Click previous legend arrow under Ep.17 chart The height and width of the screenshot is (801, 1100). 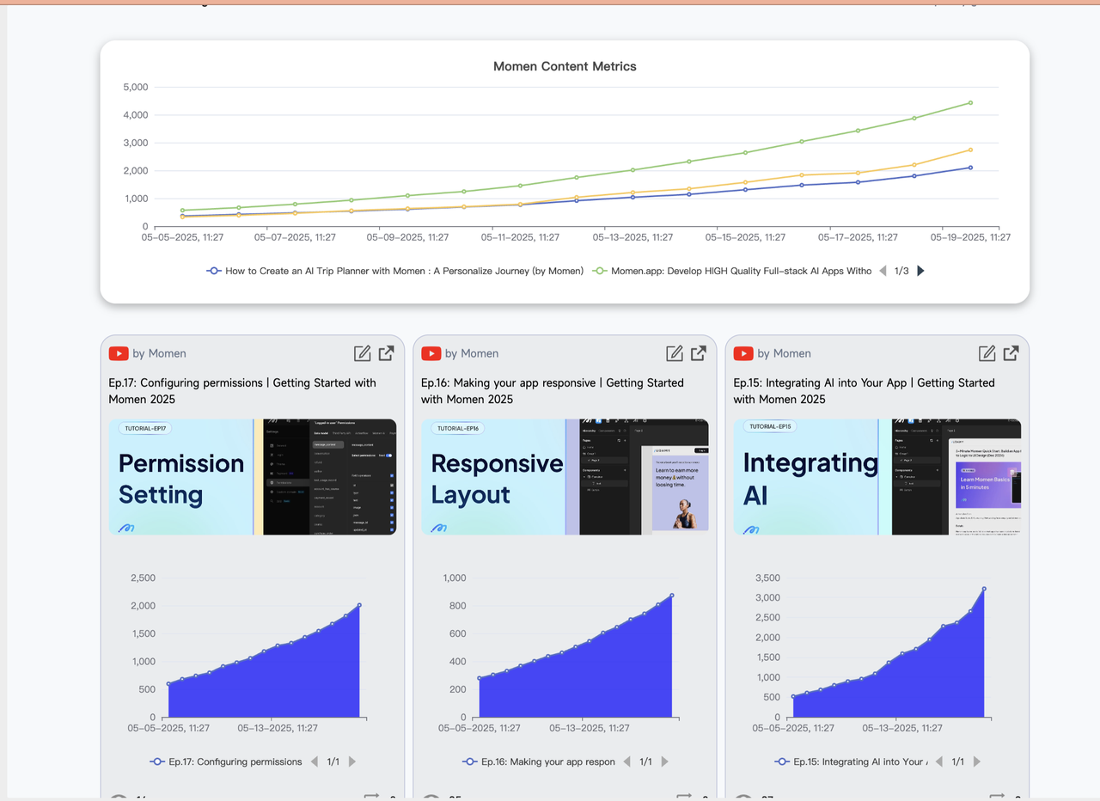point(314,761)
